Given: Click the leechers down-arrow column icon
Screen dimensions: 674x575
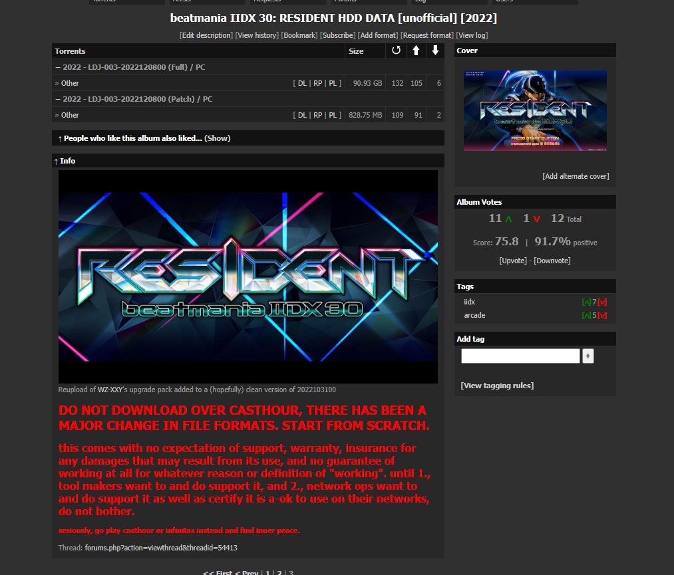Looking at the screenshot, I should (435, 51).
